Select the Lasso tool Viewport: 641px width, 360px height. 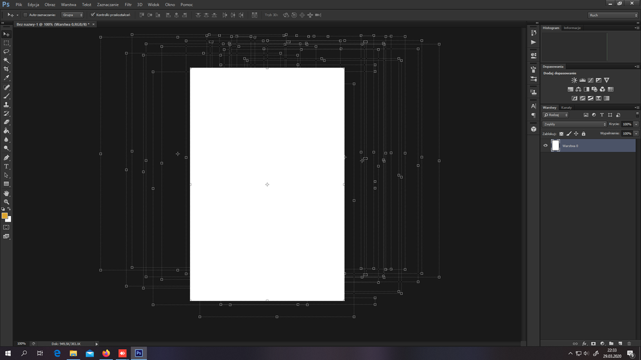click(6, 52)
